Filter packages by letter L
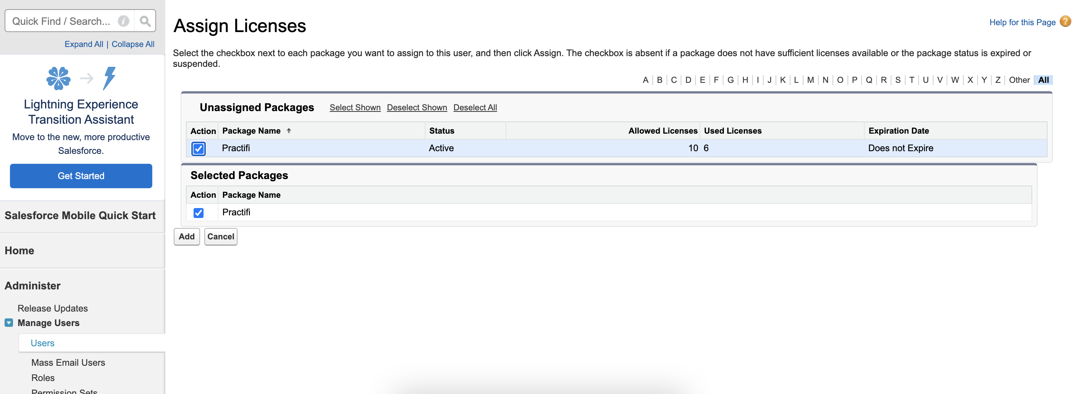 coord(796,80)
